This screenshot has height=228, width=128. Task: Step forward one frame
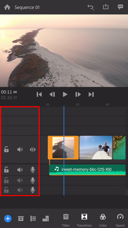click(78, 95)
